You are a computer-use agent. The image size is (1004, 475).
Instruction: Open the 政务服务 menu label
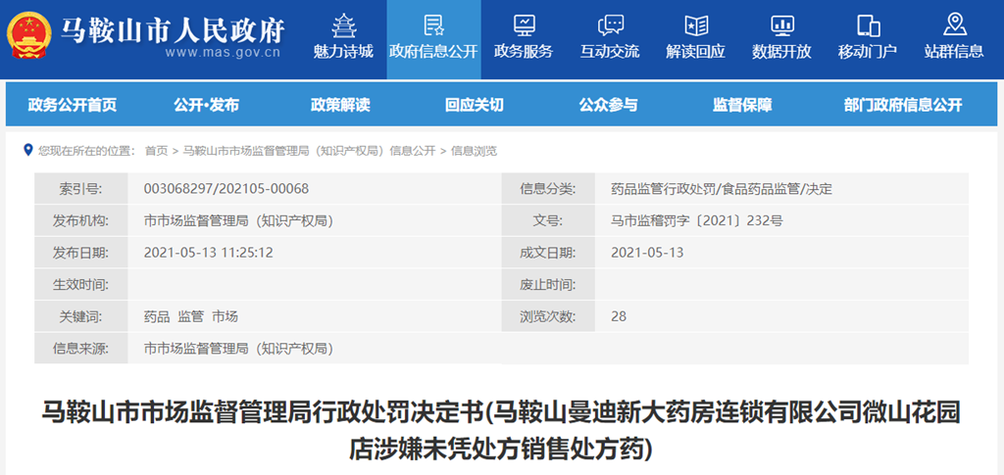[524, 52]
